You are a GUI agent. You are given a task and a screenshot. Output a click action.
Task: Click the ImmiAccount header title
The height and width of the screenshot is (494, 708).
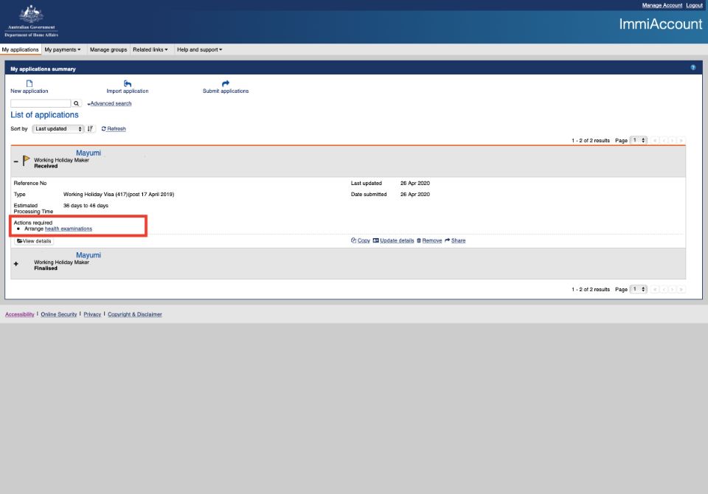(x=661, y=24)
